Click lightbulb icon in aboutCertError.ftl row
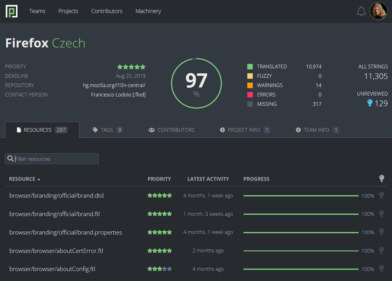Viewport: 392px width, 281px height. pyautogui.click(x=381, y=250)
